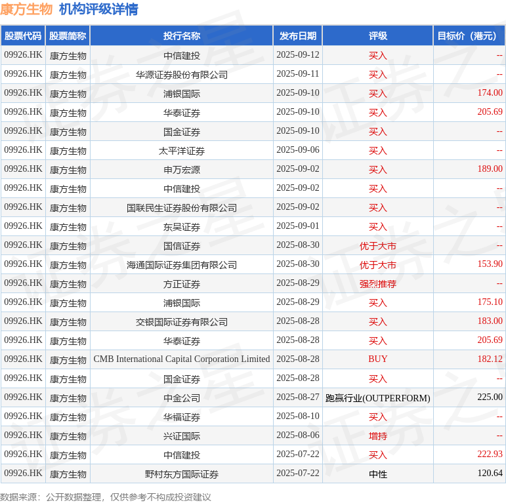506x503 pixels.
Task: Click the target price 182.12
Action: point(490,359)
